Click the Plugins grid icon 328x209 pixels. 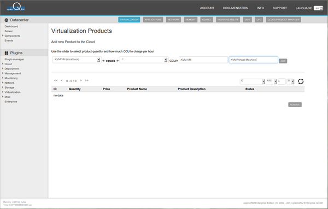(x=6, y=53)
